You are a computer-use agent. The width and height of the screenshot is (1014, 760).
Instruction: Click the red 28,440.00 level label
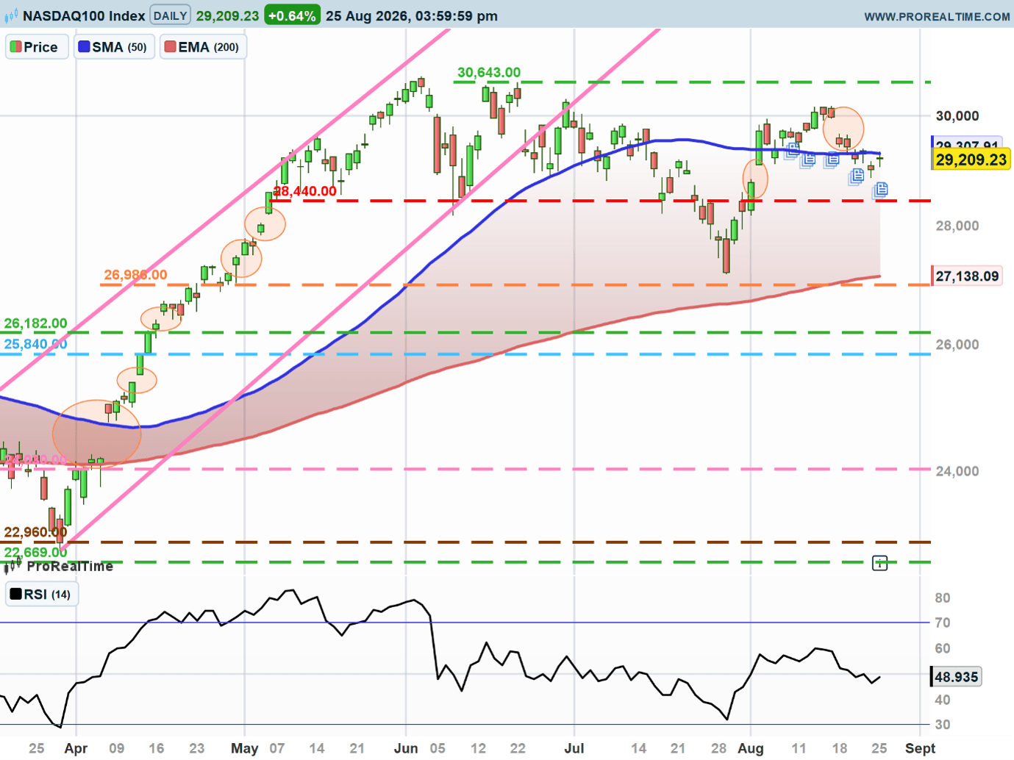click(304, 191)
